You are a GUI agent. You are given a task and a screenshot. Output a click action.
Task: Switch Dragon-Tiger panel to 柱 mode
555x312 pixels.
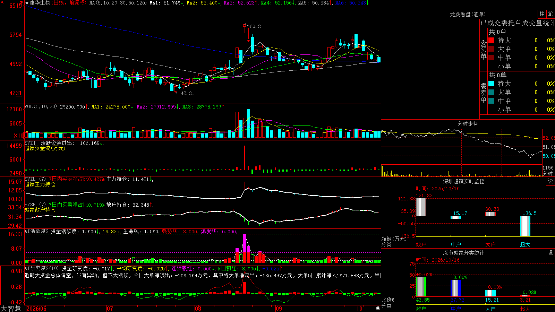542,14
